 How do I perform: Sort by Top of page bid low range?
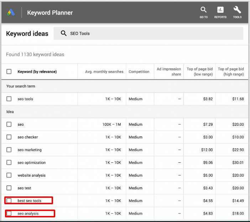pyautogui.click(x=200, y=71)
